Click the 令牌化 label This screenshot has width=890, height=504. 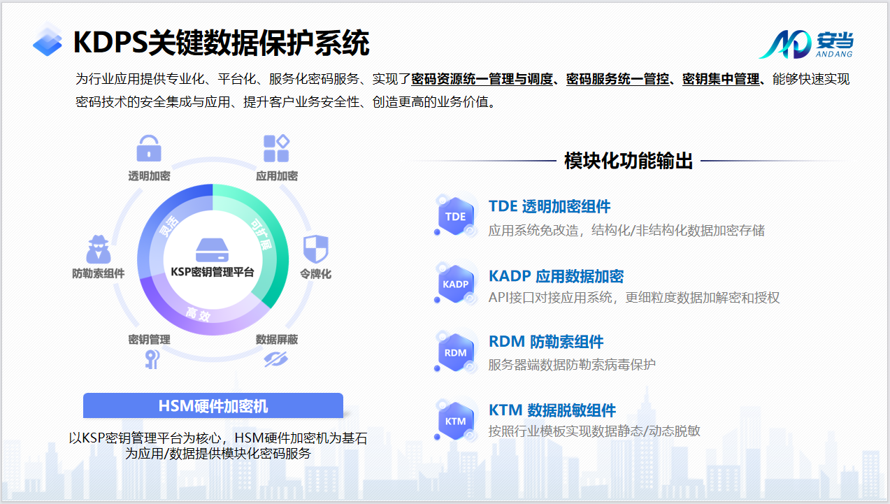click(x=315, y=274)
